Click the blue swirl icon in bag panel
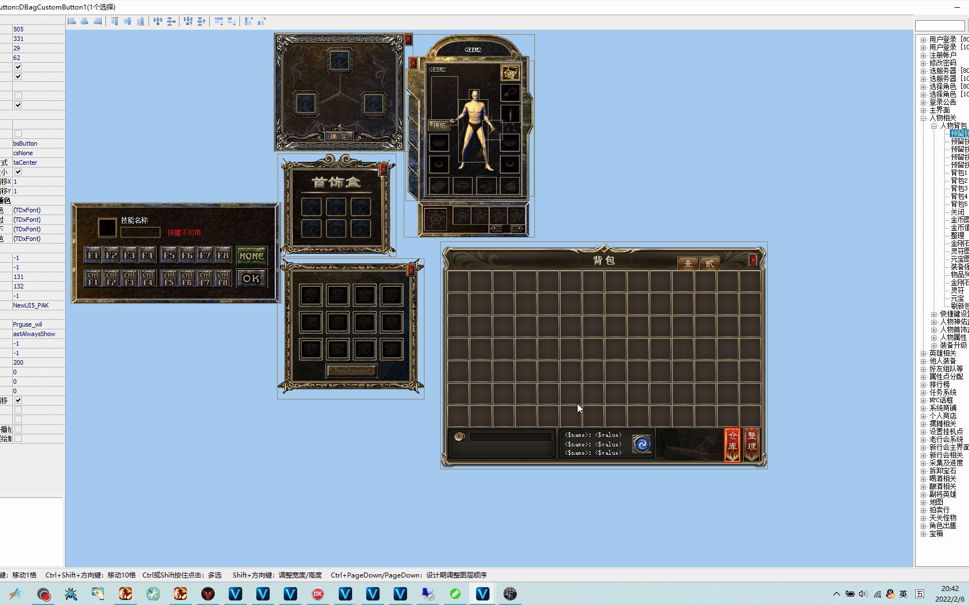The image size is (969, 605). click(x=642, y=444)
